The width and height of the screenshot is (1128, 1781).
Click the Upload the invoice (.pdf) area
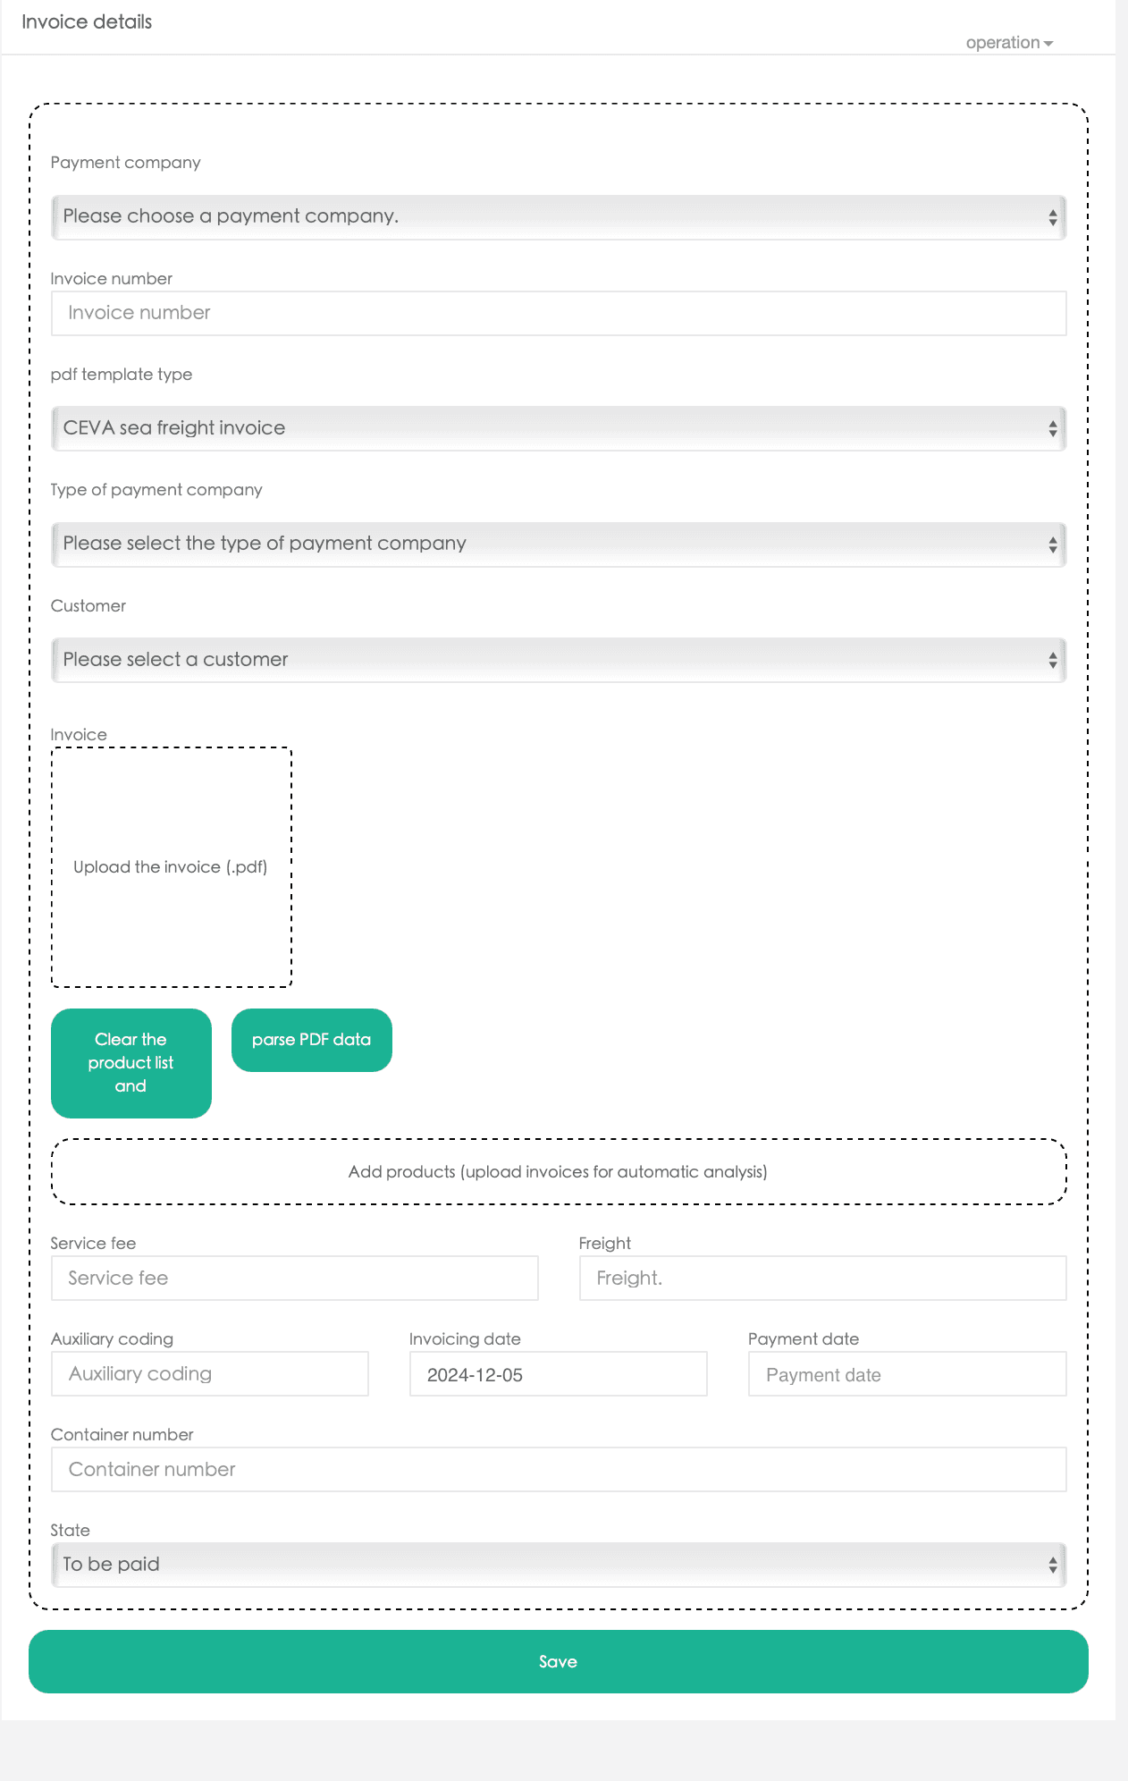(x=172, y=867)
